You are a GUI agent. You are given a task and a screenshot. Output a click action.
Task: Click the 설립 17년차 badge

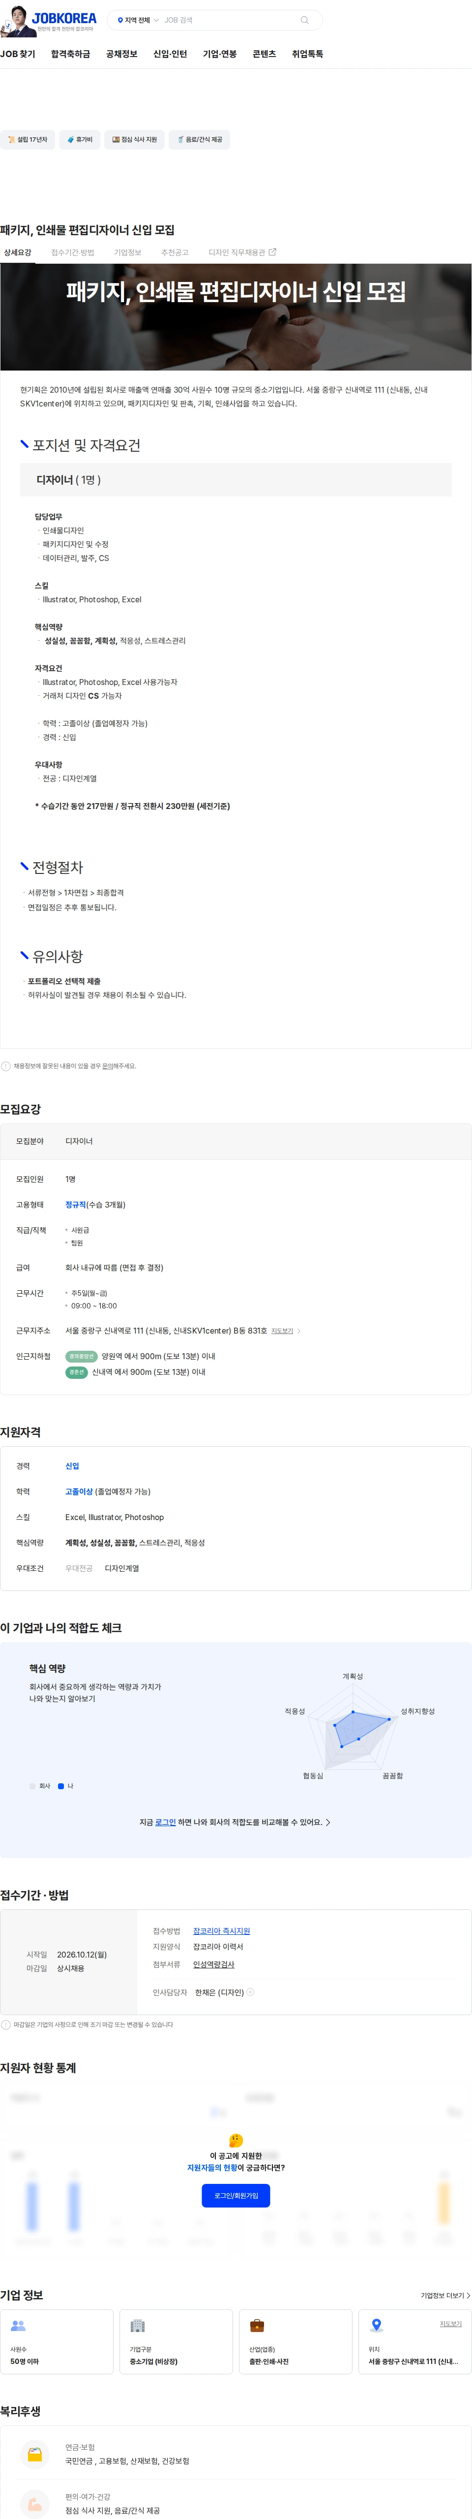coord(28,140)
